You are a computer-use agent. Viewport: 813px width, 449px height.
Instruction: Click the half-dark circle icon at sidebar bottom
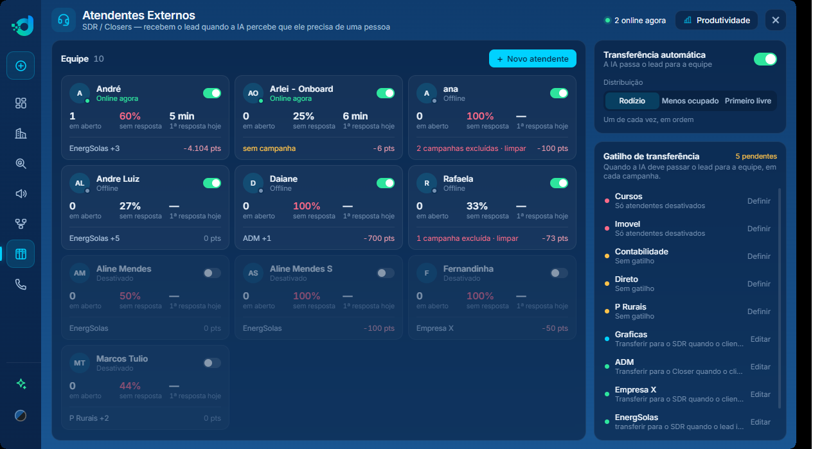tap(21, 416)
